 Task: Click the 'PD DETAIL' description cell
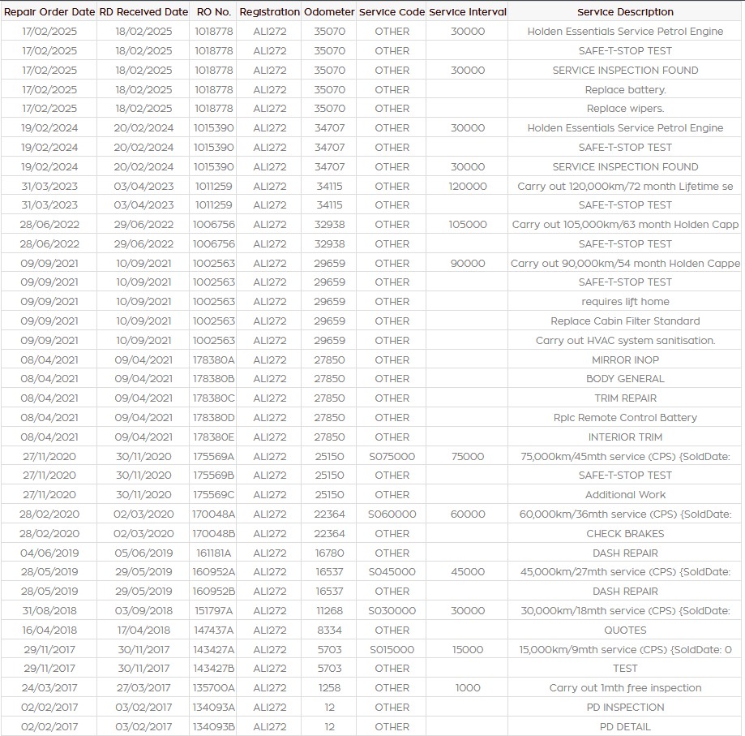coord(625,726)
